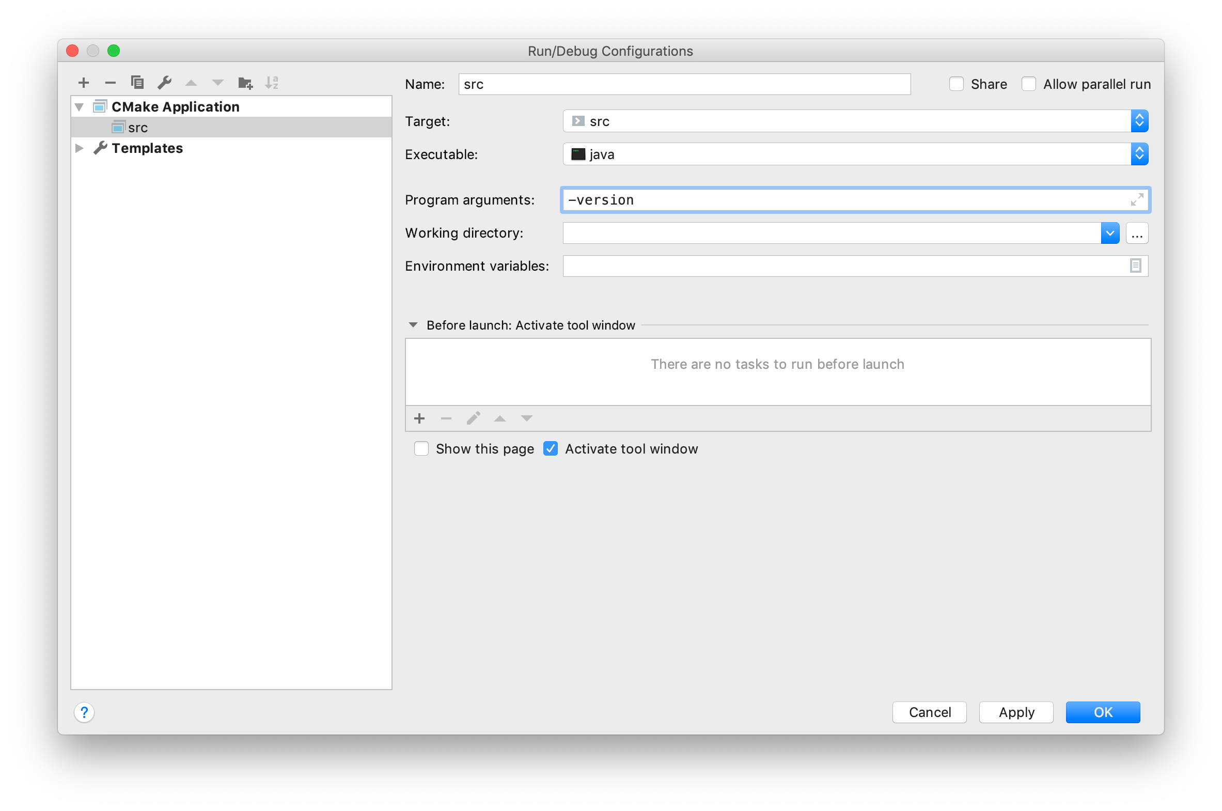
Task: Remove the selected configuration
Action: [x=110, y=82]
